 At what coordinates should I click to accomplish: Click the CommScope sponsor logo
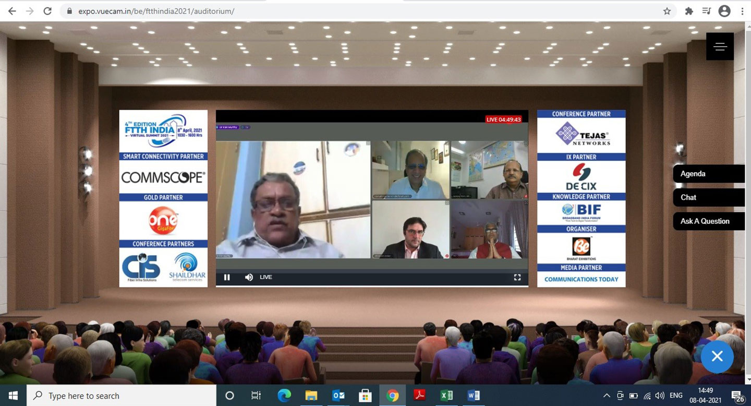[163, 177]
